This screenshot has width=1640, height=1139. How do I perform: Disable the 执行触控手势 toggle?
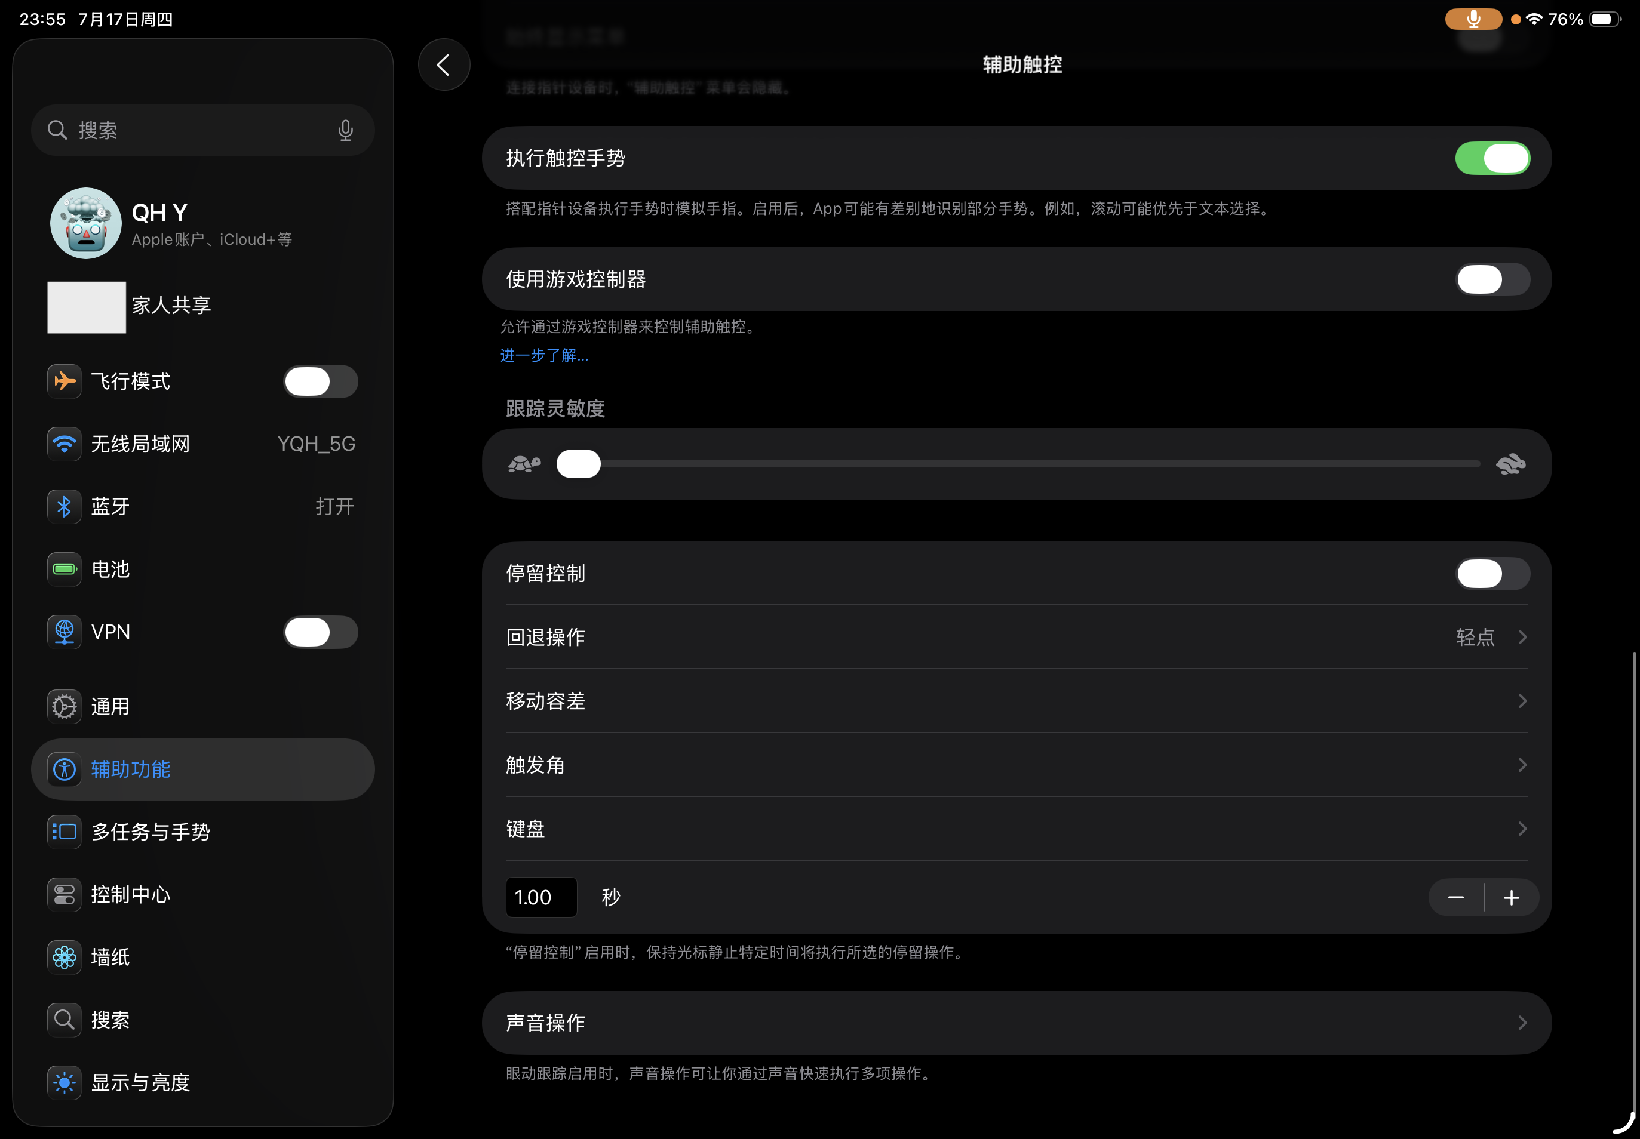click(1492, 158)
